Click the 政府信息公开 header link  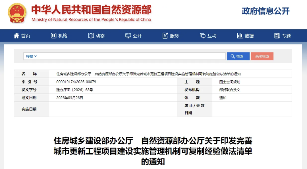[265, 11]
